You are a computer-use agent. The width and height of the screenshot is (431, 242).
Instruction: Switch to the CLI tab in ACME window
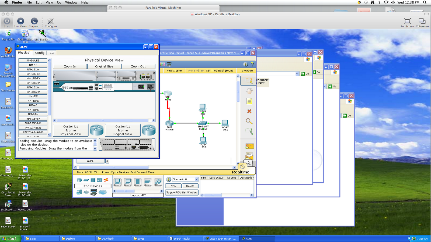52,53
